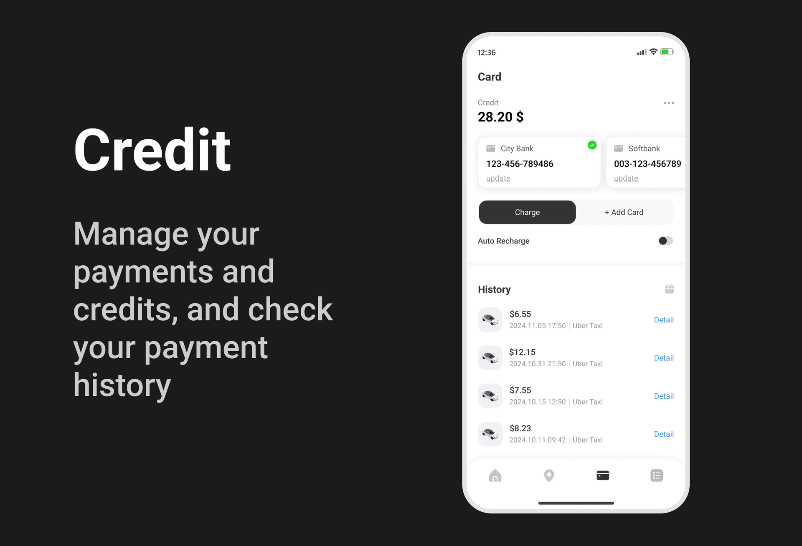802x546 pixels.
Task: Tap Detail link for $6.55 Uber Taxi ride
Action: [x=664, y=319]
